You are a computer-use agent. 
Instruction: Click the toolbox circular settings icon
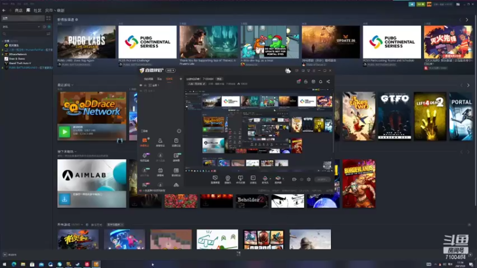click(179, 131)
